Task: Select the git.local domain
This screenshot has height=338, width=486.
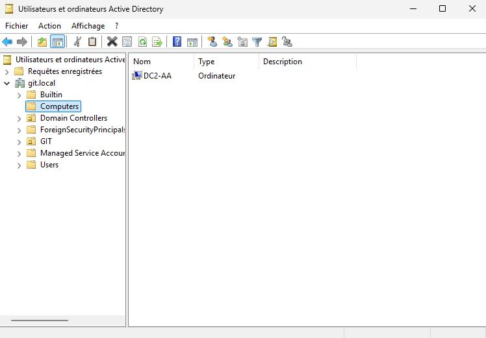Action: tap(42, 83)
